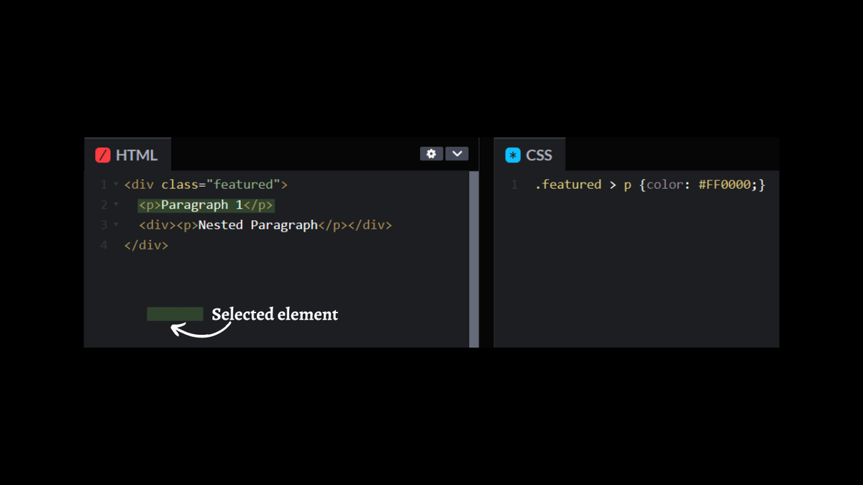Collapse the fold arrow on line 2

(x=117, y=205)
